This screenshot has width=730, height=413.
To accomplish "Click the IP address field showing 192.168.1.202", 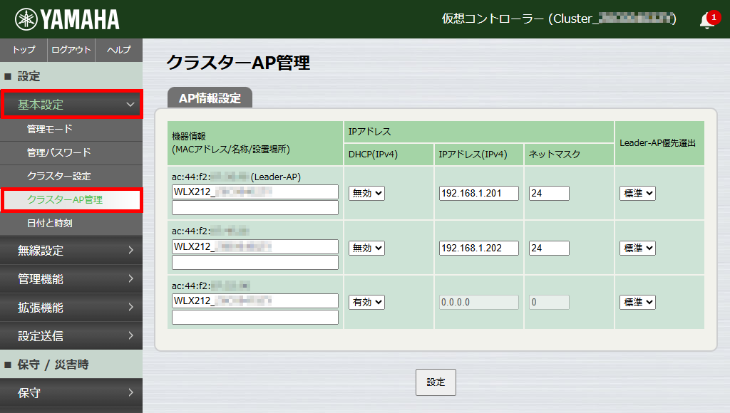I will click(x=478, y=247).
